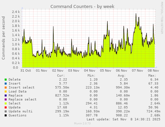Viewport: 165px width, 127px height.
Task: Click the 'Questions' legend label
Action: (18, 115)
